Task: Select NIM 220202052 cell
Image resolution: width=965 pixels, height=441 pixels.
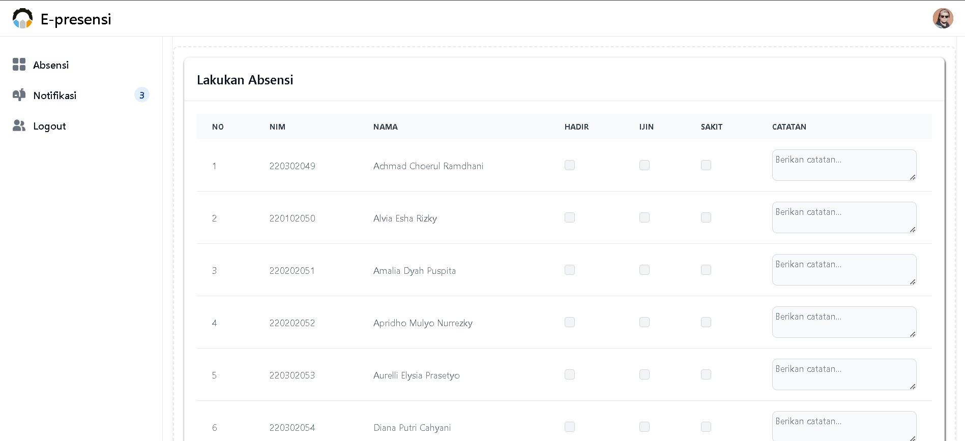Action: coord(292,323)
